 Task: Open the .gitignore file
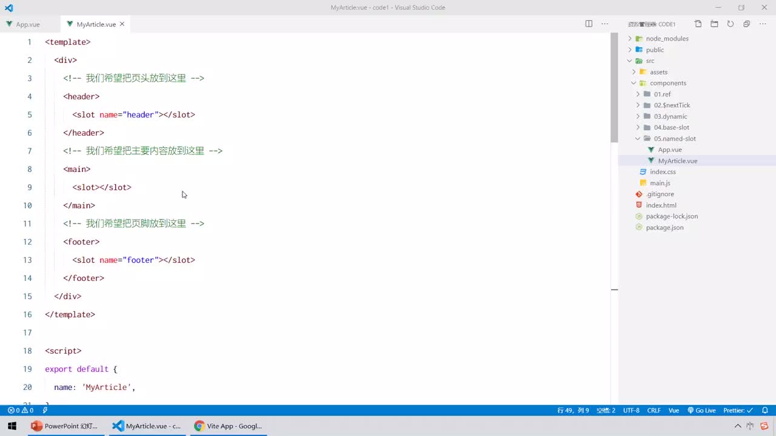pyautogui.click(x=660, y=194)
